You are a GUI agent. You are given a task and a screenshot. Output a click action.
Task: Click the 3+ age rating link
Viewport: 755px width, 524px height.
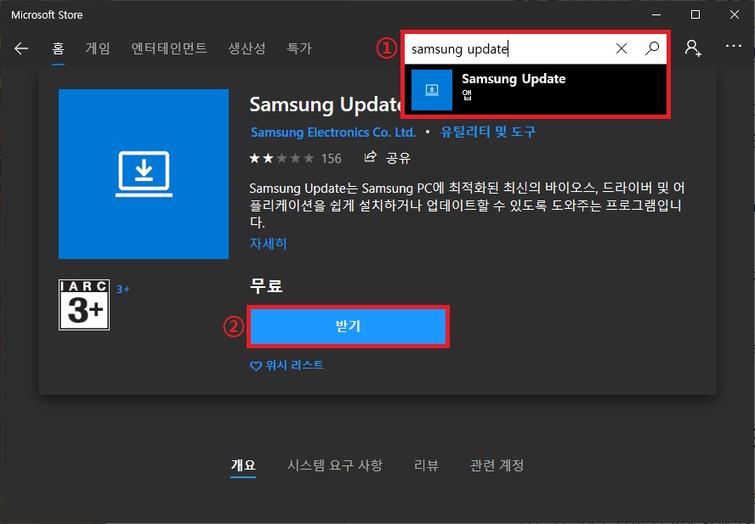tap(122, 290)
